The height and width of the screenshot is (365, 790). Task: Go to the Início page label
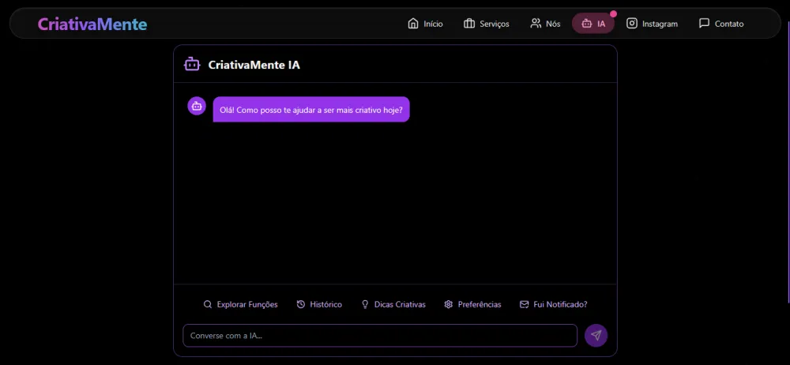433,24
